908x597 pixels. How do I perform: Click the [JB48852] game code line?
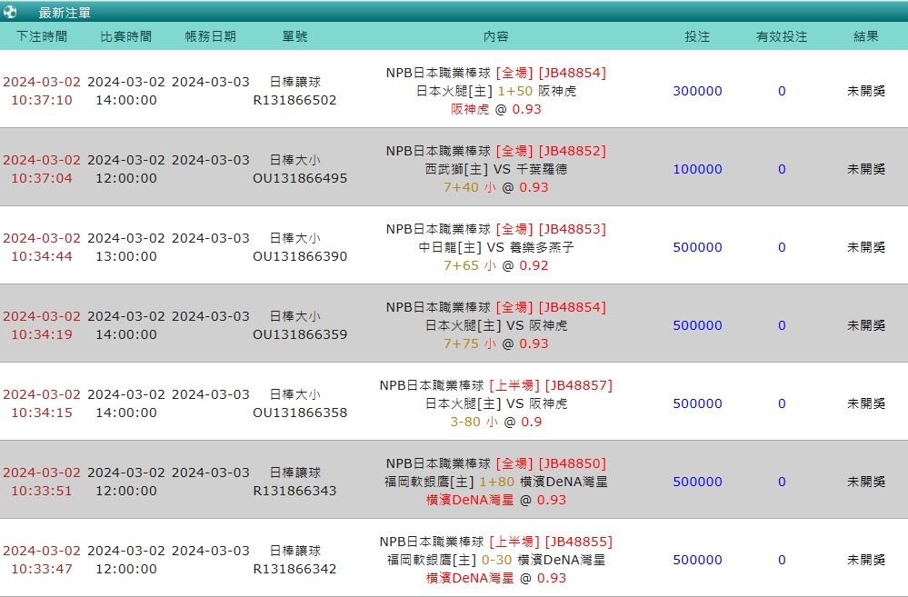click(496, 151)
